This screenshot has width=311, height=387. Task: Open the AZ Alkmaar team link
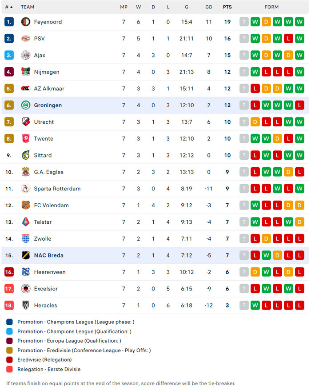tap(49, 89)
